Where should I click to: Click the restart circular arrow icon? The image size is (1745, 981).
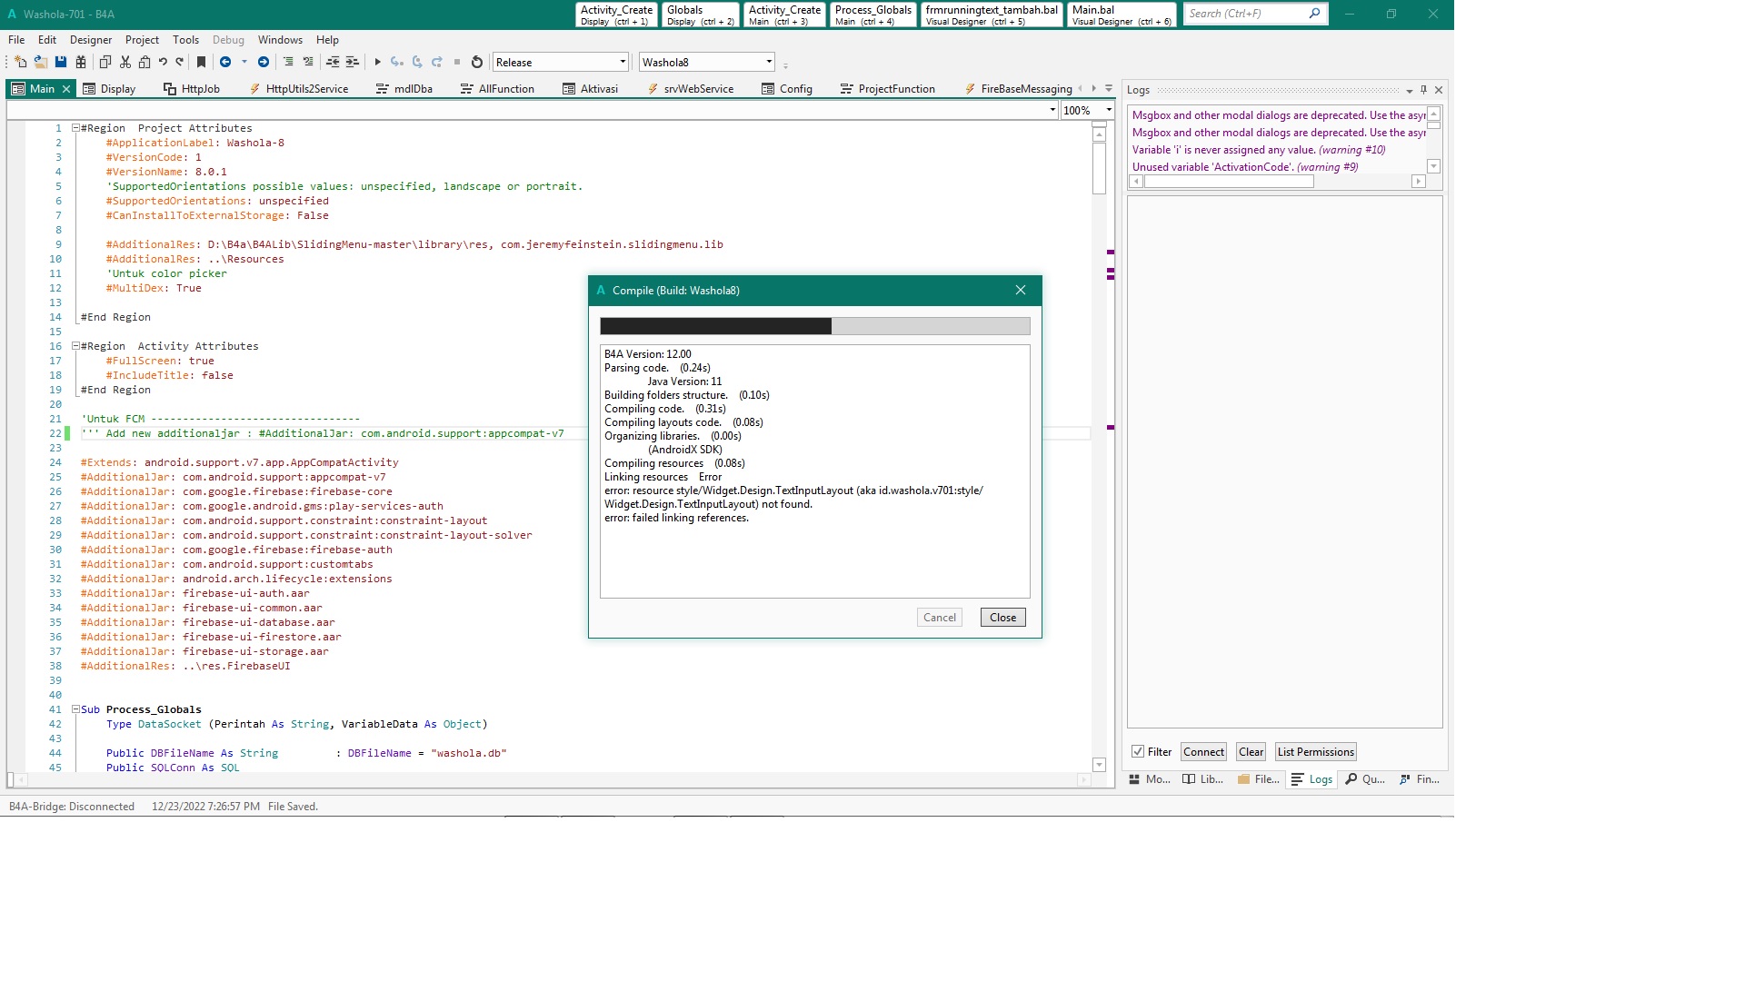point(477,62)
